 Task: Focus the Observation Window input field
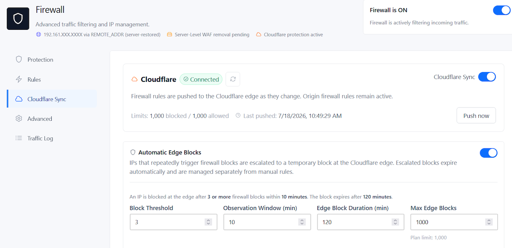tap(267, 222)
